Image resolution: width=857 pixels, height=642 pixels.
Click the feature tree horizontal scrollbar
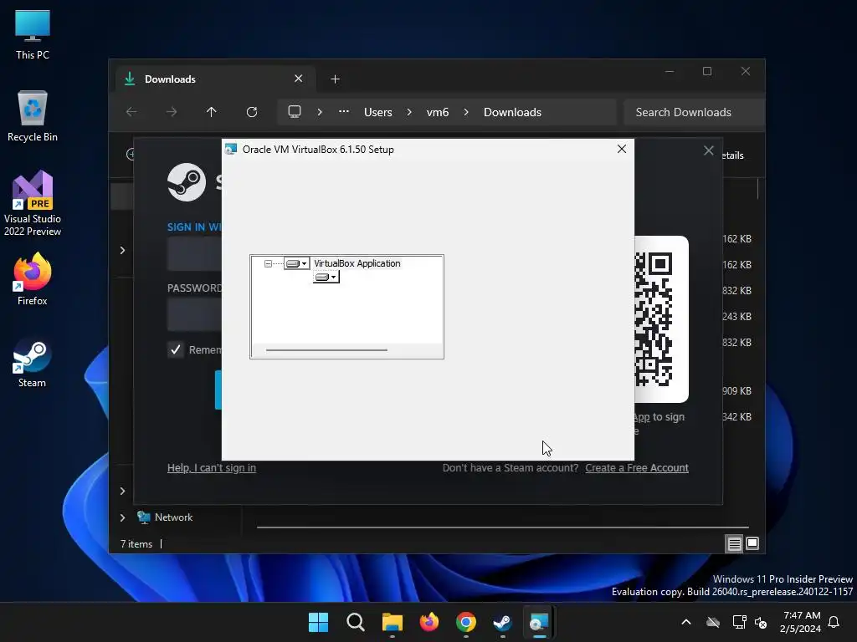[327, 350]
